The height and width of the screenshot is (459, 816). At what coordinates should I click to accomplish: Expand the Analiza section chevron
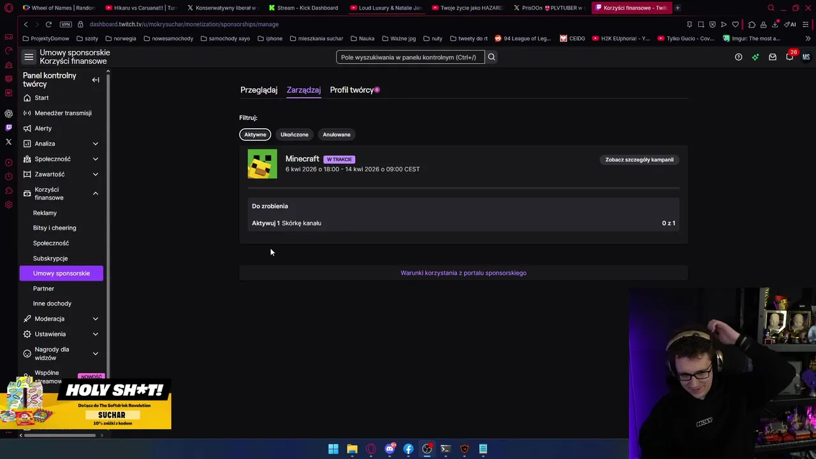point(96,143)
